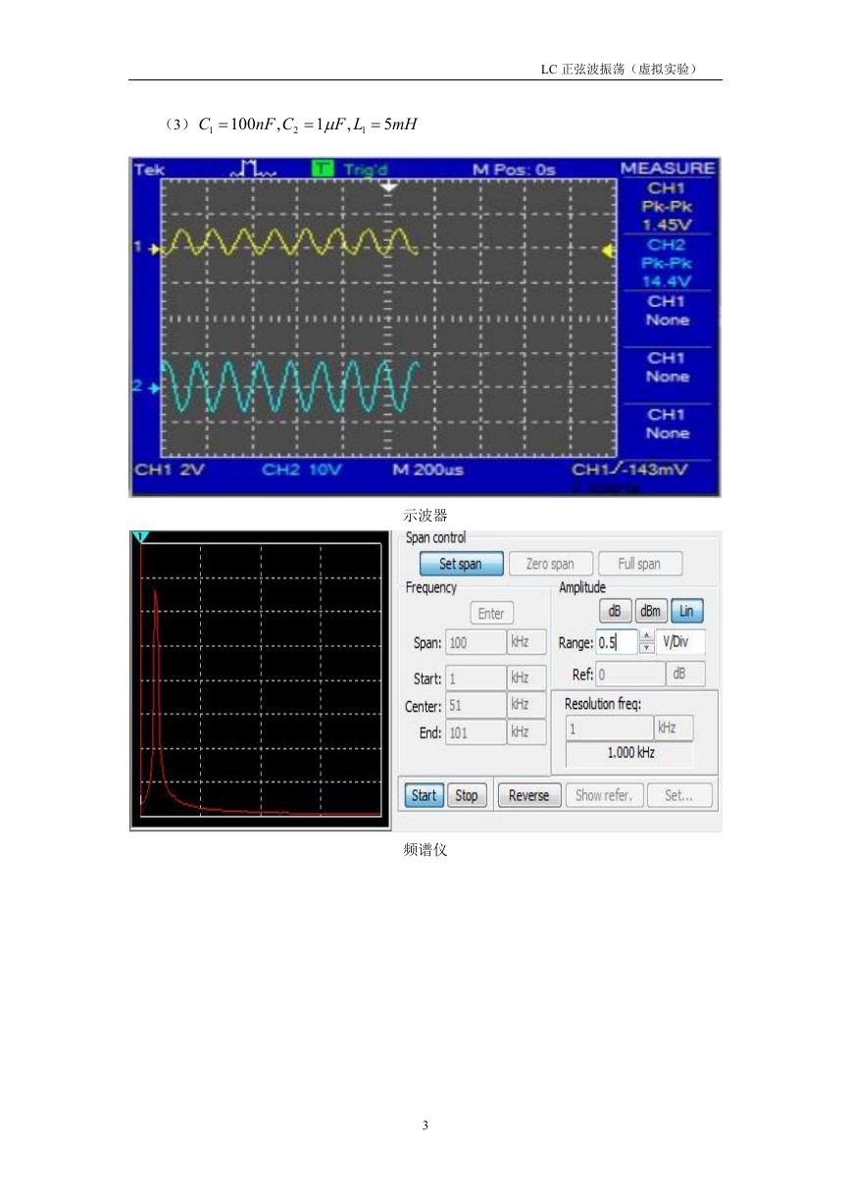Click the Start frequency field
This screenshot has height=1204, width=852.
point(475,678)
